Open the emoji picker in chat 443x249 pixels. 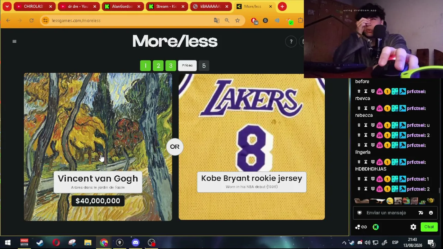[431, 213]
